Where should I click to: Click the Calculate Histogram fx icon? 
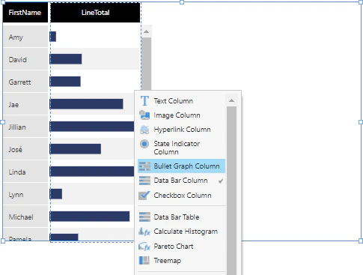click(144, 232)
